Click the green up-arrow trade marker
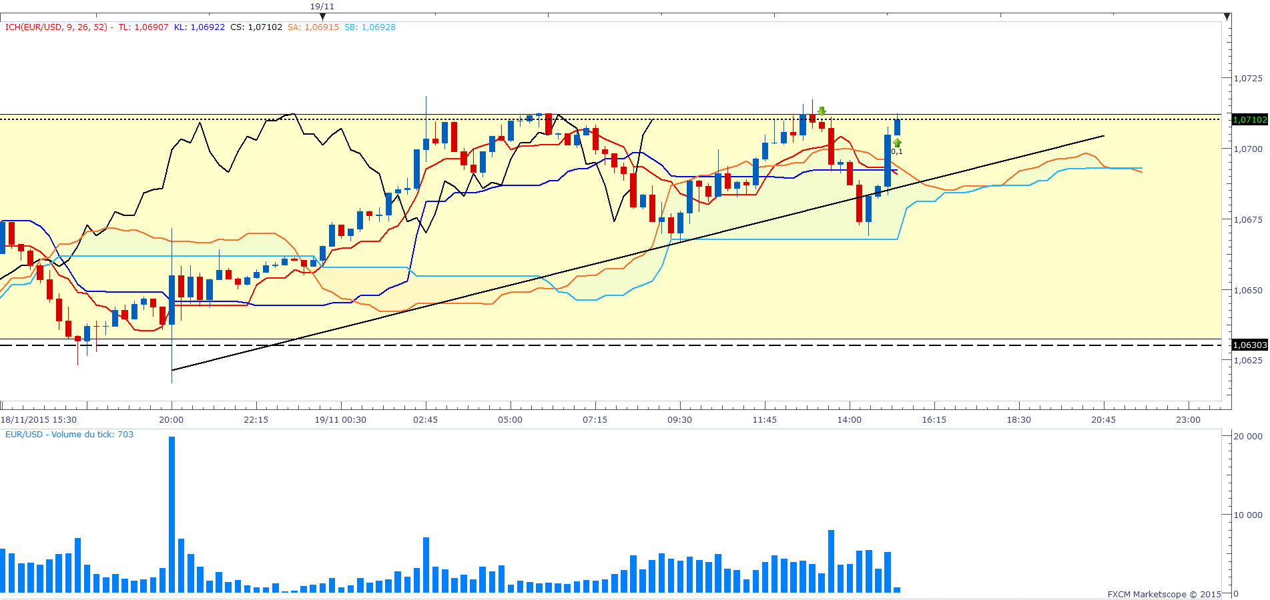The image size is (1270, 600). [x=897, y=142]
